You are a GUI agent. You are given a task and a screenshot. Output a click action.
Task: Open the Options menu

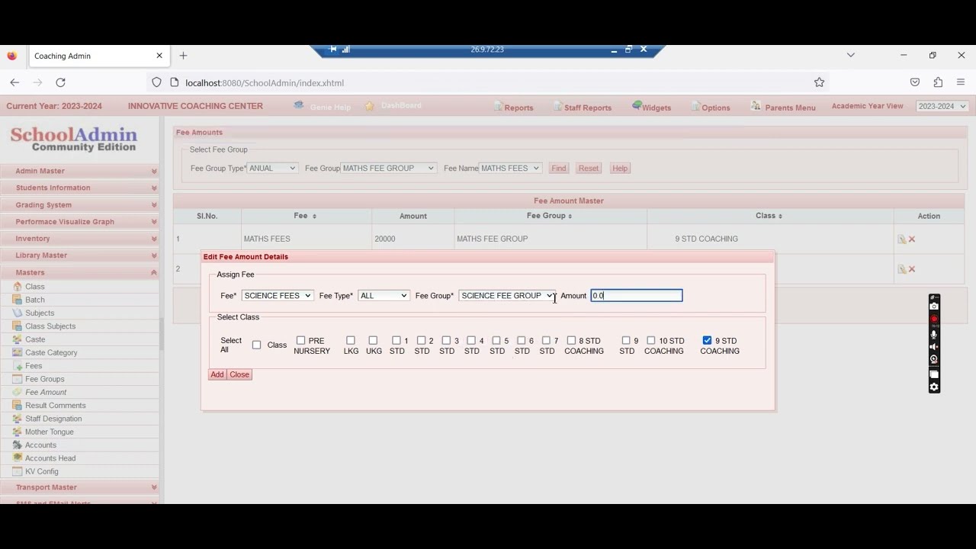[x=711, y=107]
